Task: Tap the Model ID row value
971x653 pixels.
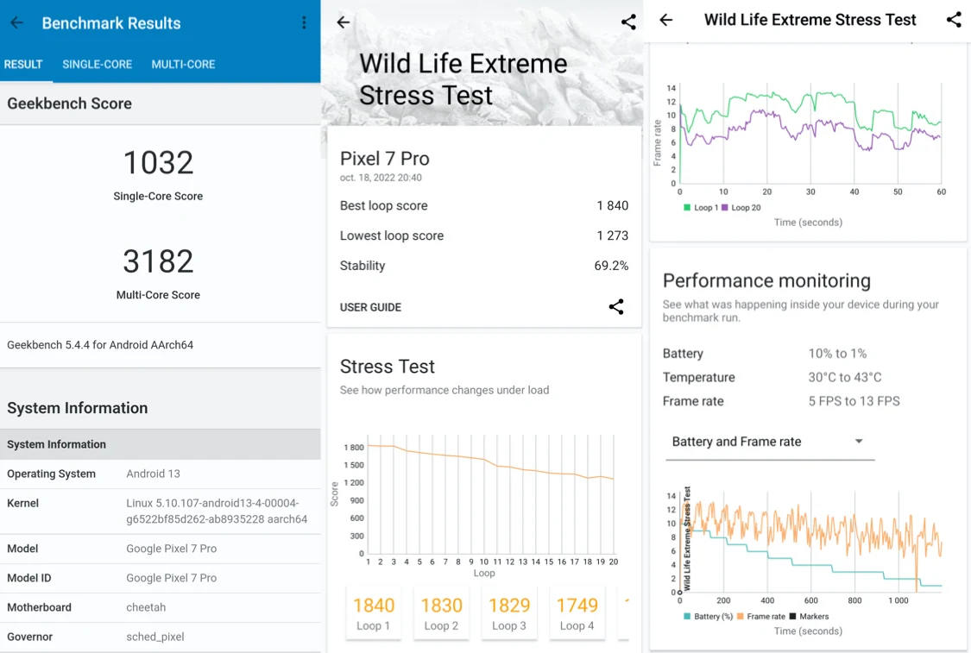Action: (x=172, y=578)
